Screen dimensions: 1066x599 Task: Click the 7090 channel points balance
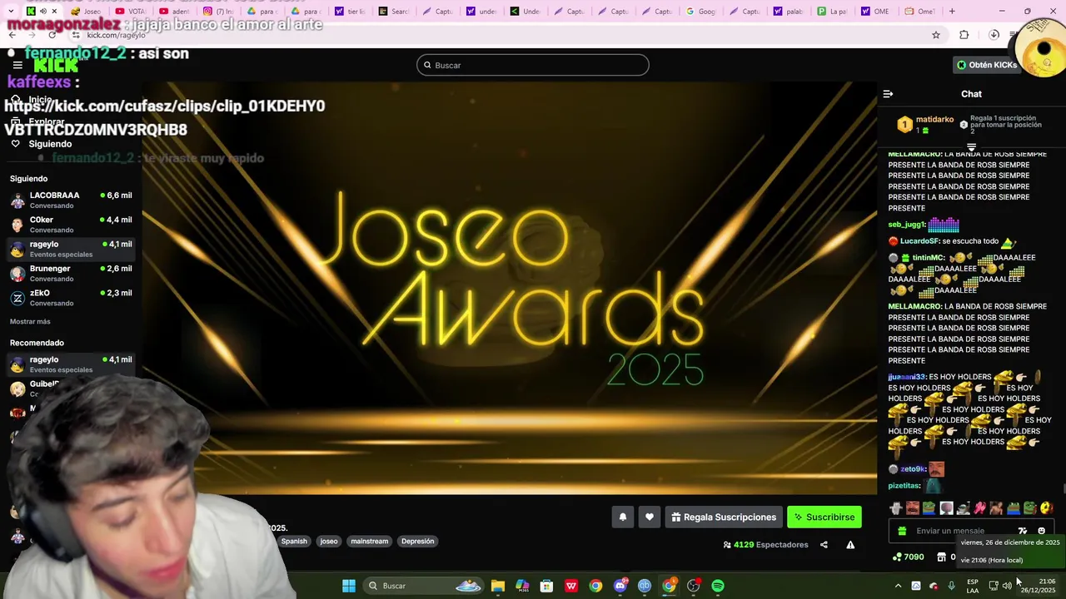908,557
